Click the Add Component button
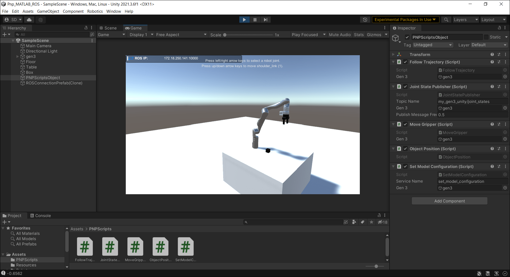 tap(449, 201)
